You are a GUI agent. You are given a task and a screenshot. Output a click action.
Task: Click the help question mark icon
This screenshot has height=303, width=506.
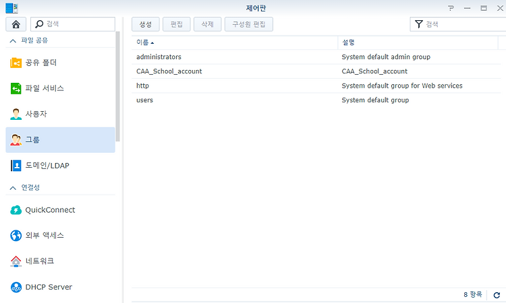point(451,8)
